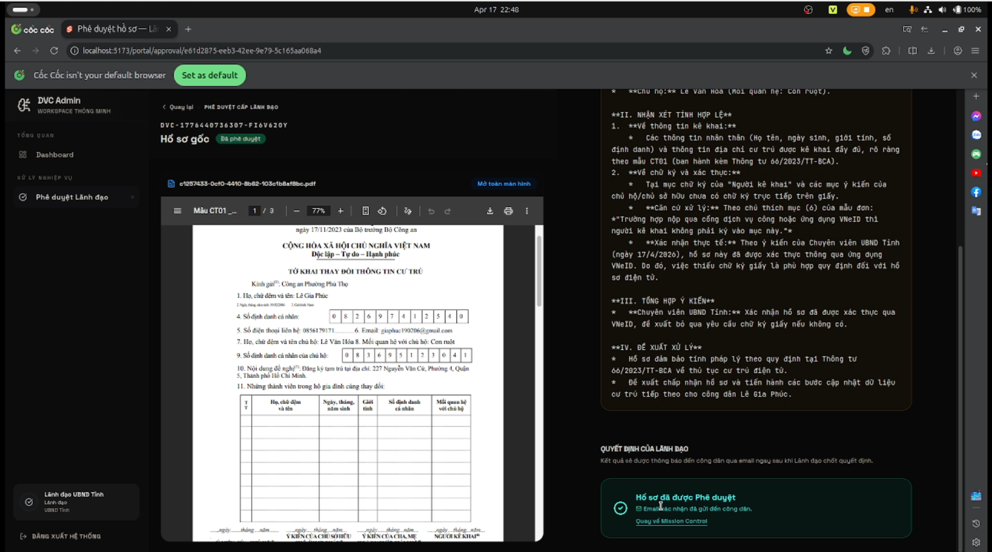Open fullscreen with Mở toàn màn hình
This screenshot has width=992, height=552.
pyautogui.click(x=503, y=184)
